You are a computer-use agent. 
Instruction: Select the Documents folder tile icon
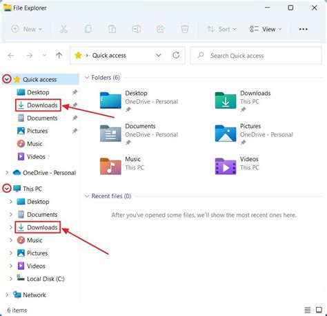[x=110, y=133]
